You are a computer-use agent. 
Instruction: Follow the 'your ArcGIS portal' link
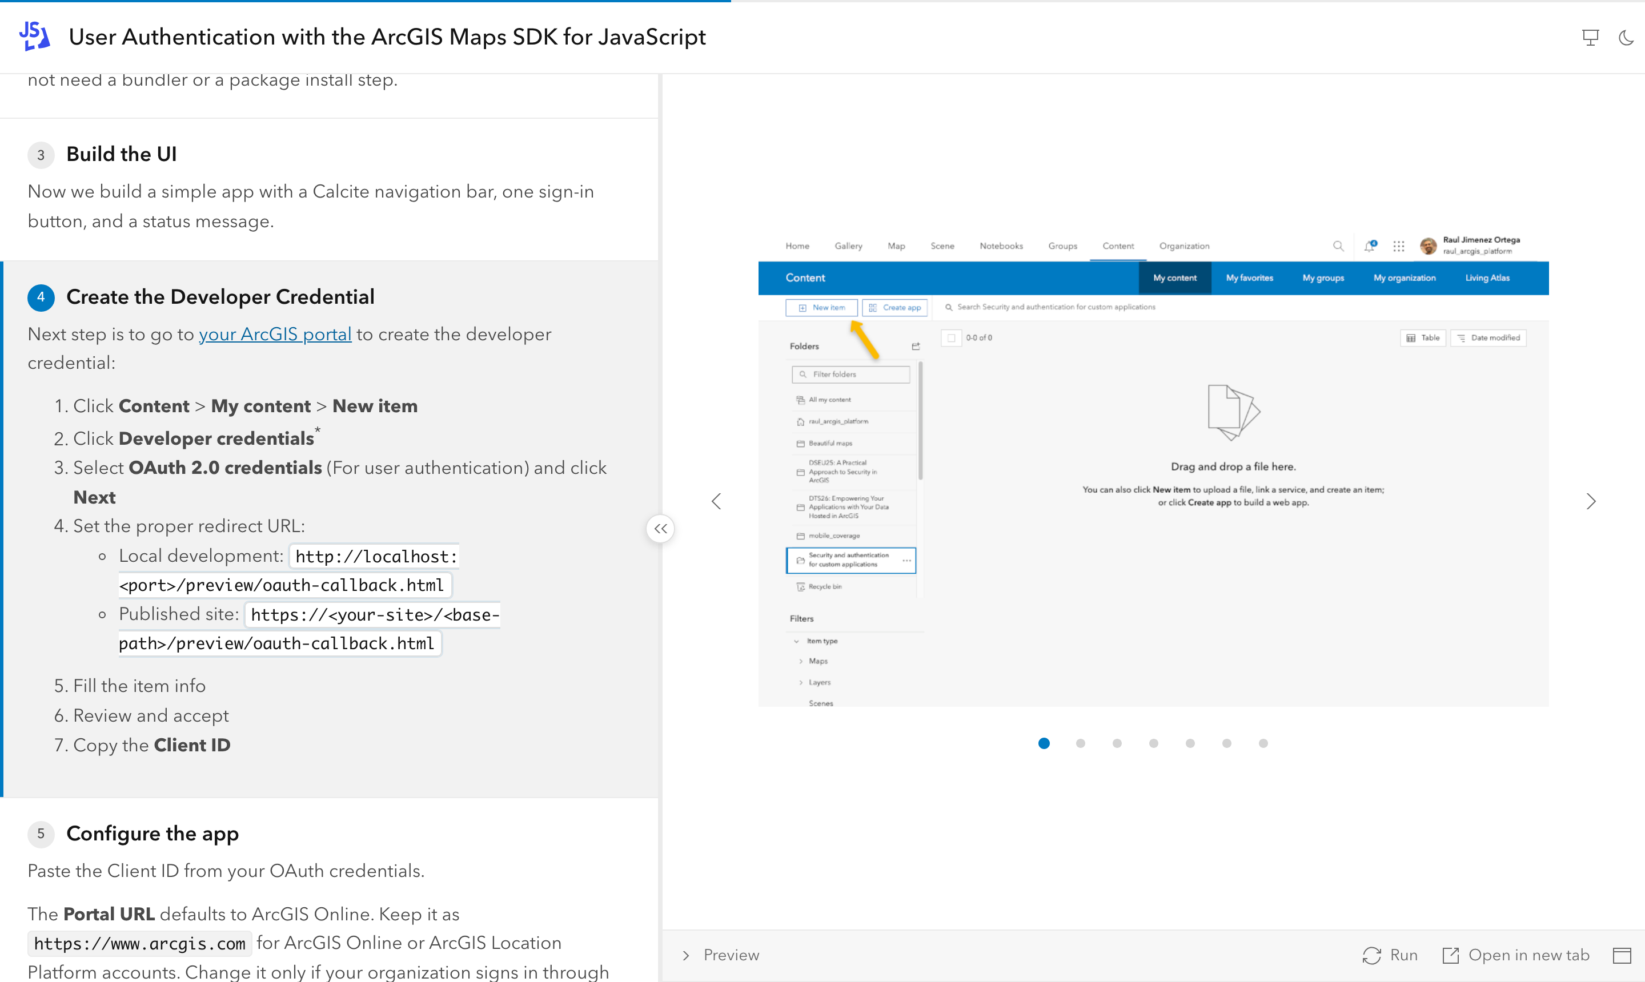[275, 334]
